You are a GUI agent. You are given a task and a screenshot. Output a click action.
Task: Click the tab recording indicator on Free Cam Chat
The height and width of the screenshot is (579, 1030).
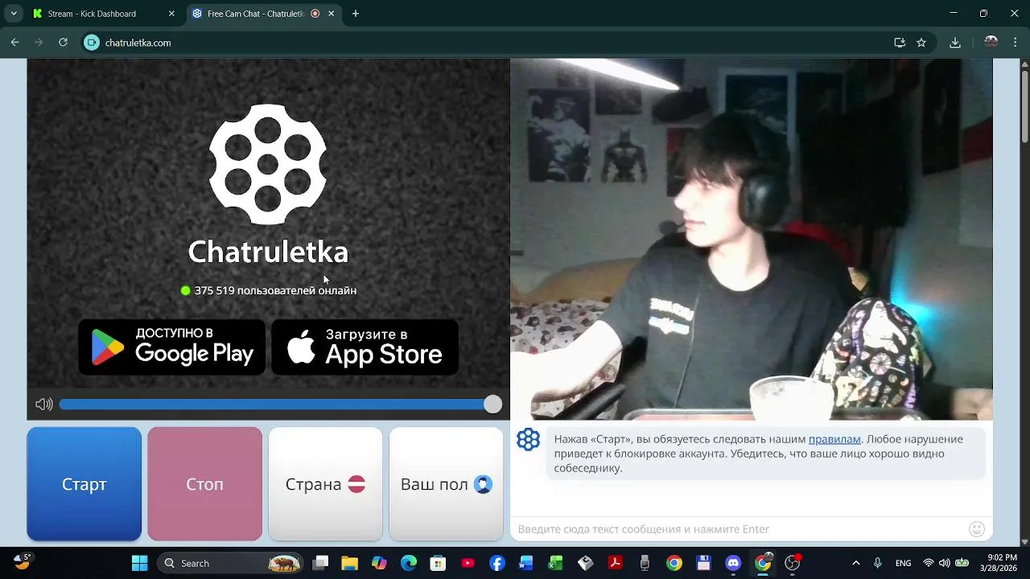(x=315, y=14)
